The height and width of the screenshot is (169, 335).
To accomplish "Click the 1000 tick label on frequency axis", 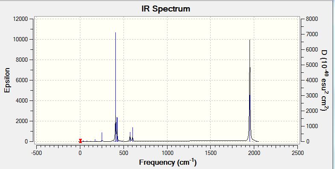I will (167, 153).
